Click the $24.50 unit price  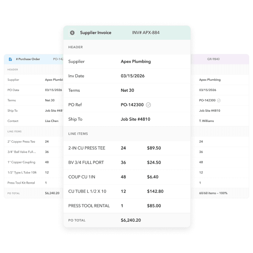[x=154, y=162]
